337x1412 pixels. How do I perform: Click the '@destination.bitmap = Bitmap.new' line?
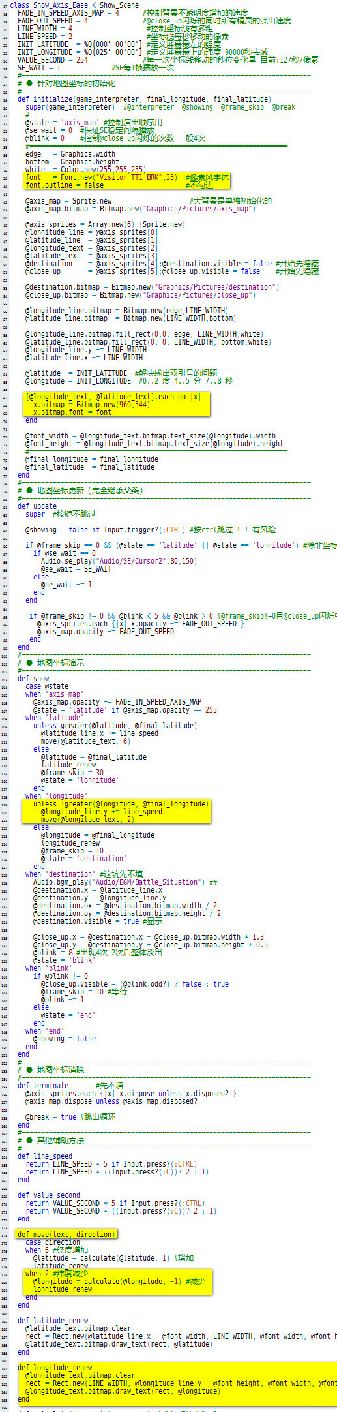(x=153, y=287)
